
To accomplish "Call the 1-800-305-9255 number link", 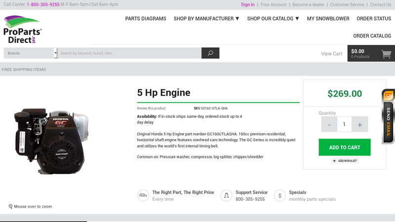I will (x=43, y=4).
